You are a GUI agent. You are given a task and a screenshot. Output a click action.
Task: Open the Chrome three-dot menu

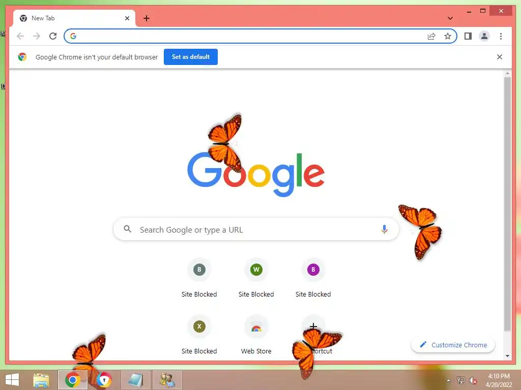coord(501,36)
